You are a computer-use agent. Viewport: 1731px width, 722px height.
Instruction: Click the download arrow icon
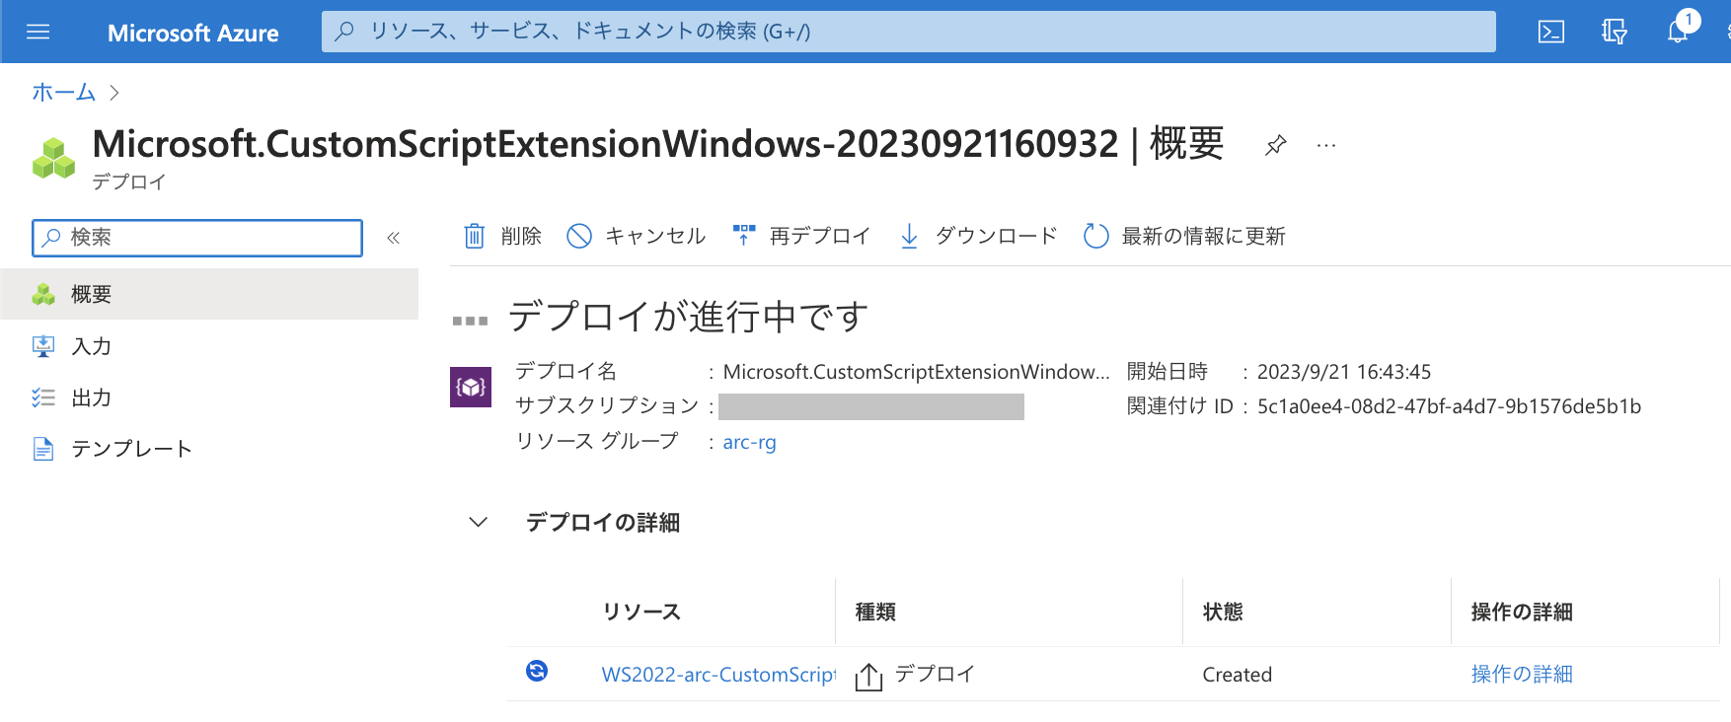coord(910,236)
